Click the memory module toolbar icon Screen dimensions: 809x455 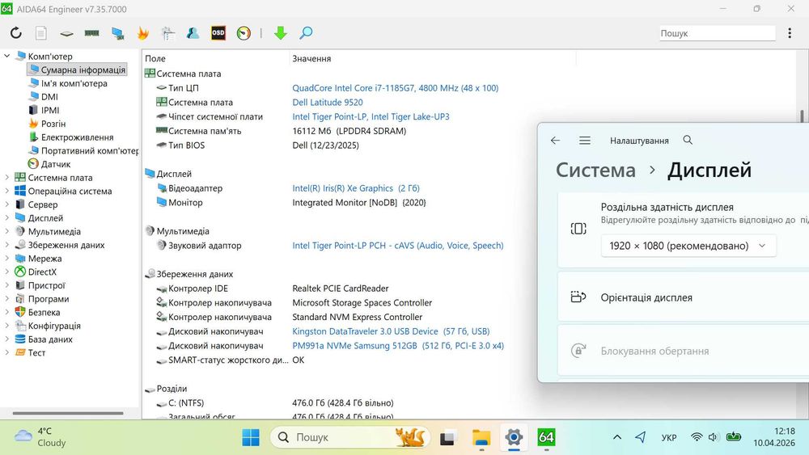click(92, 33)
